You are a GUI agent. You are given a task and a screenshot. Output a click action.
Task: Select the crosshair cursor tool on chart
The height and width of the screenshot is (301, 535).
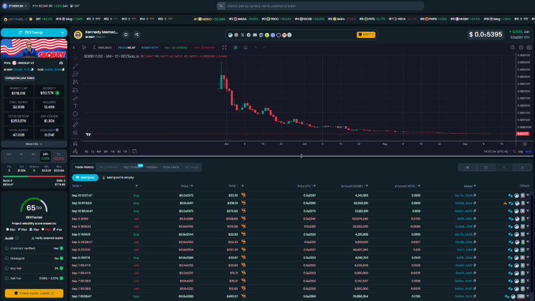tap(75, 58)
